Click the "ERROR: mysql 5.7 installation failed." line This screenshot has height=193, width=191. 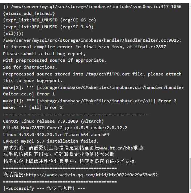tap(51, 141)
